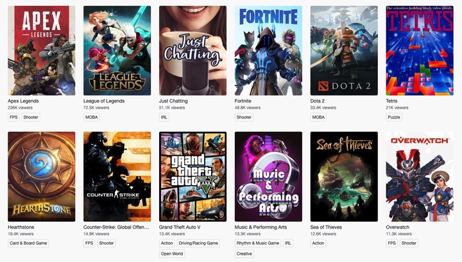This screenshot has height=262, width=462.
Task: Open the League of Legends box art
Action: [117, 51]
